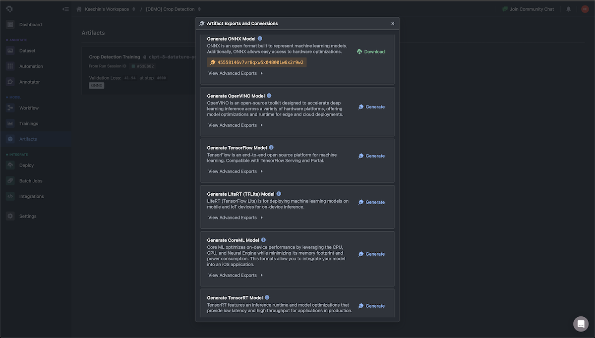Click the Artifacts sidebar icon
Image resolution: width=595 pixels, height=338 pixels.
pos(10,139)
